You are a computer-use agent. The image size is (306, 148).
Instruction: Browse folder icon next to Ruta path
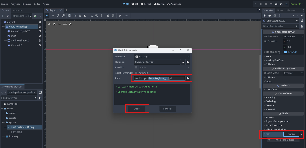point(188,78)
